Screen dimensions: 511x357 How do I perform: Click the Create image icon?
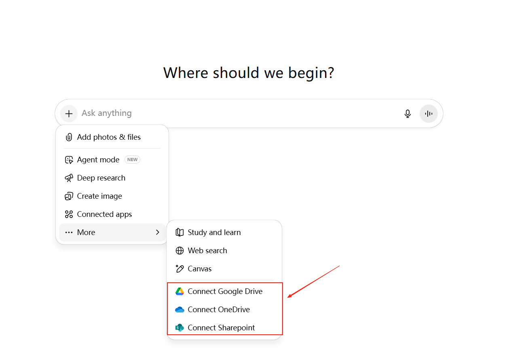pos(69,196)
